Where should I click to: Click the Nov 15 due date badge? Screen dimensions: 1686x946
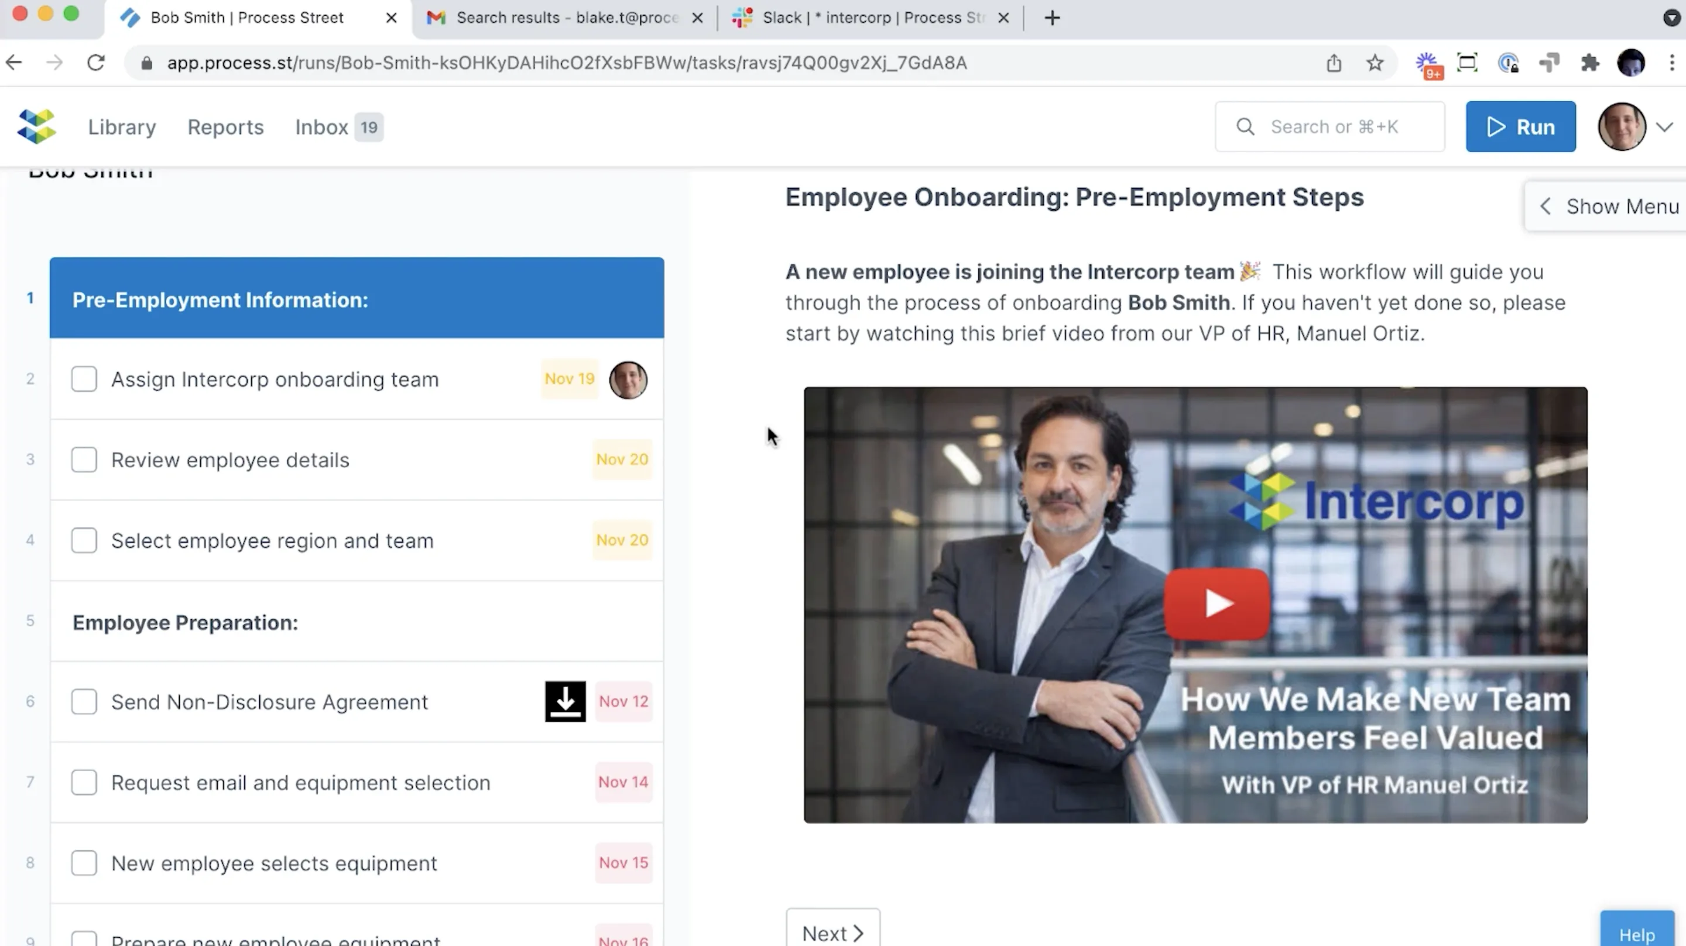tap(623, 862)
